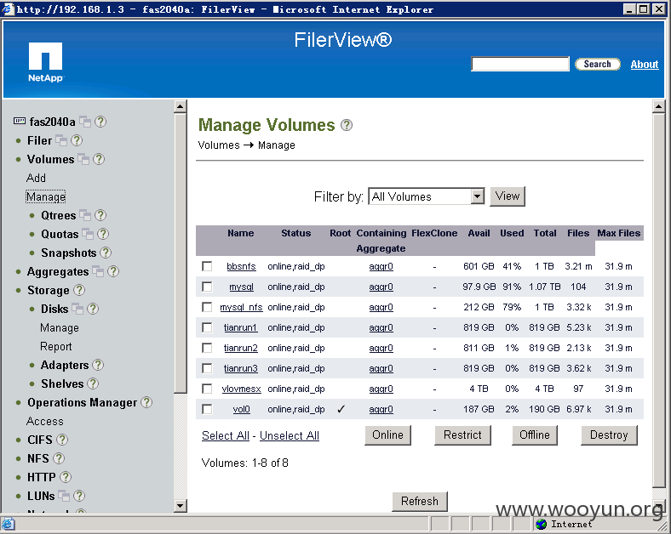This screenshot has width=671, height=534.
Task: Click help icon beside Operations Manager
Action: click(x=146, y=402)
